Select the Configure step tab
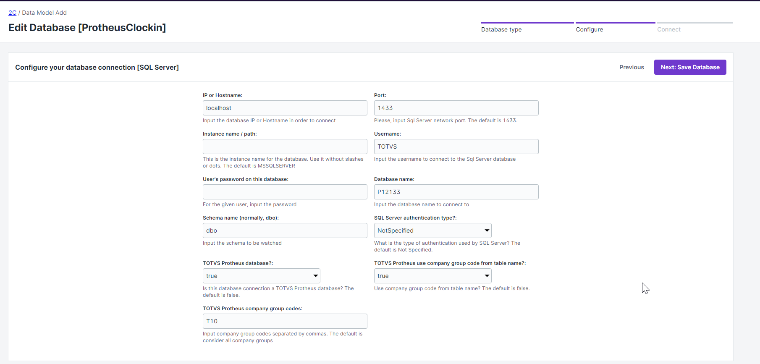This screenshot has width=760, height=364. [589, 29]
